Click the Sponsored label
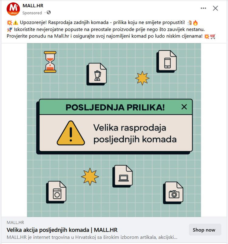This screenshot has height=244, width=228. pyautogui.click(x=32, y=13)
